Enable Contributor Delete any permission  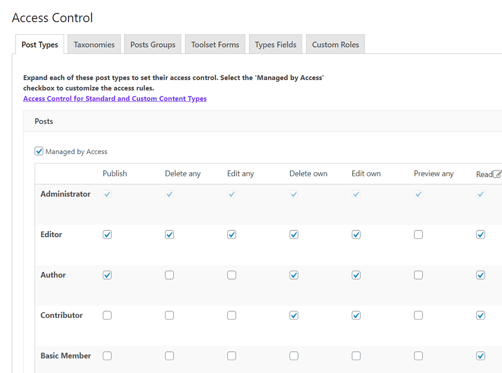click(169, 315)
